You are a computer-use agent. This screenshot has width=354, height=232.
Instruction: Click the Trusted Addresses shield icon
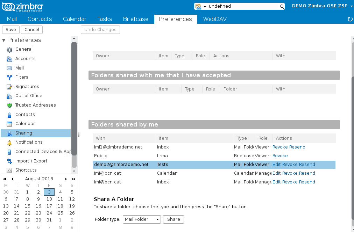click(9, 105)
